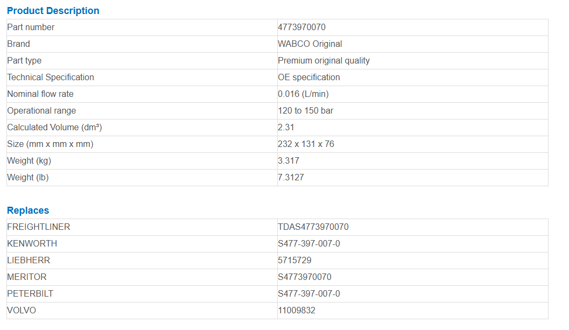The height and width of the screenshot is (330, 569).
Task: Click calculated volume value 2.31
Action: pos(286,128)
